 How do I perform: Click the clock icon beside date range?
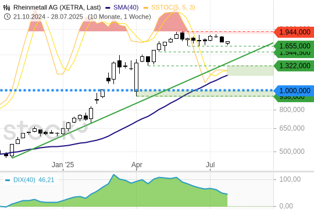pos(7,17)
